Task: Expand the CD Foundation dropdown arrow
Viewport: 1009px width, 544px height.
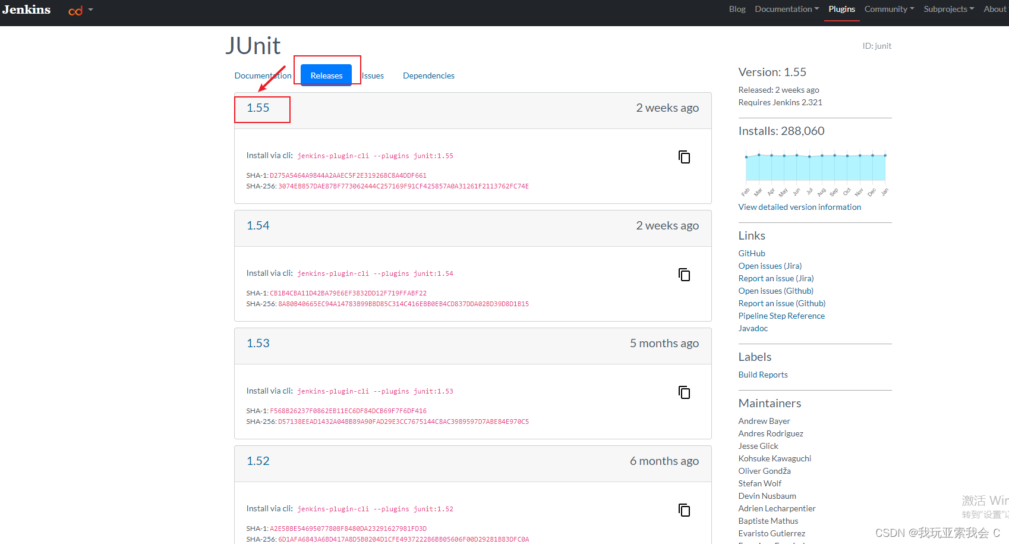Action: pyautogui.click(x=91, y=10)
